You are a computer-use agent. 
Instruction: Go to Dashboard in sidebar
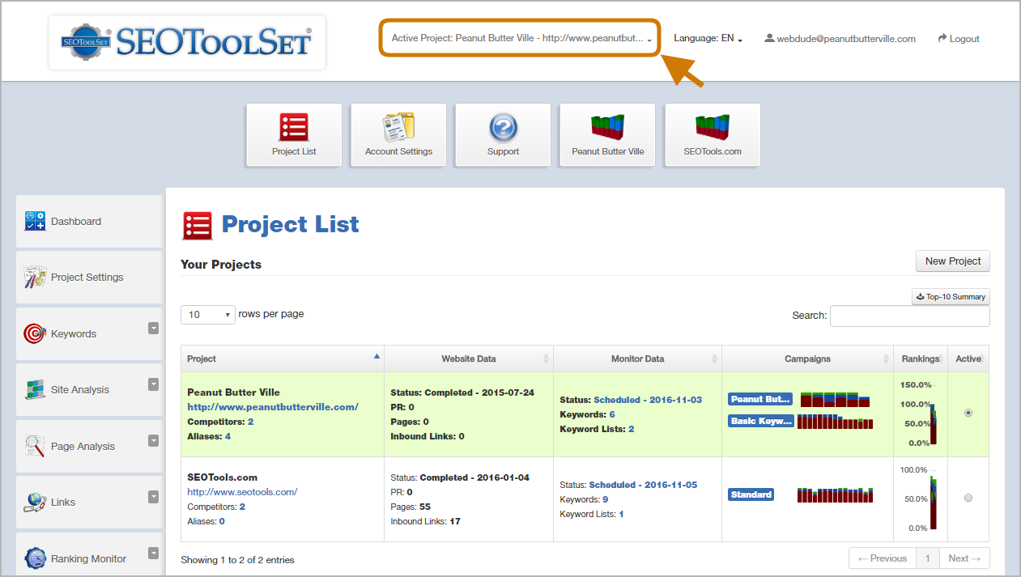point(89,221)
